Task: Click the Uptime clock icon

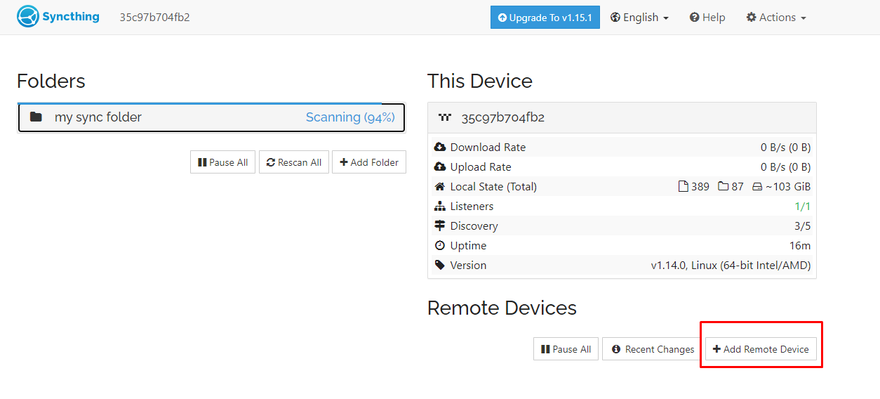Action: tap(440, 245)
